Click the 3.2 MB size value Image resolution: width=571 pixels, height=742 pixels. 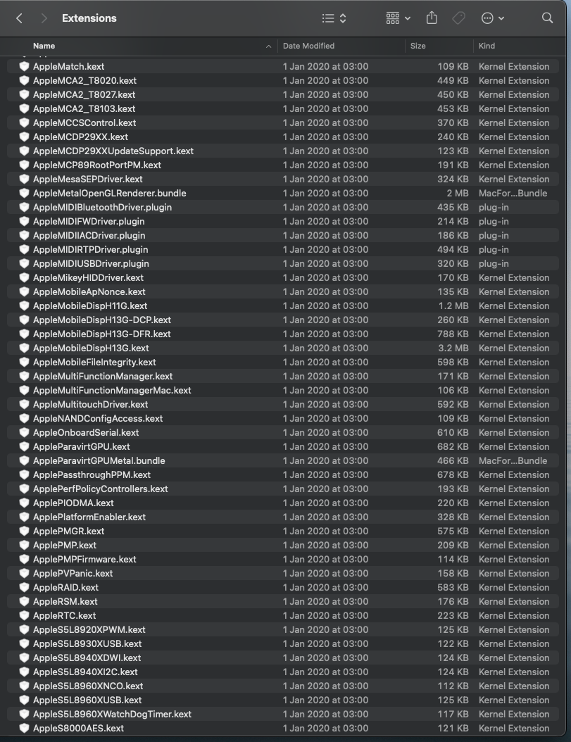(x=453, y=348)
